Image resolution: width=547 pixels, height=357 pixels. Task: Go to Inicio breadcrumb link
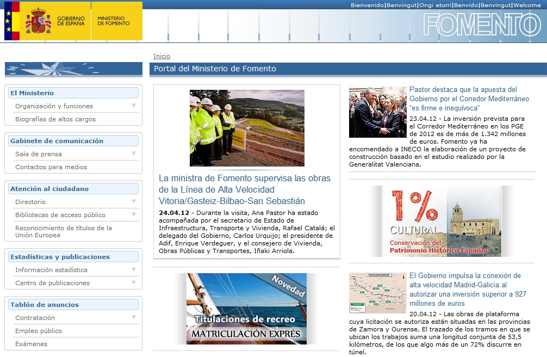click(x=161, y=56)
